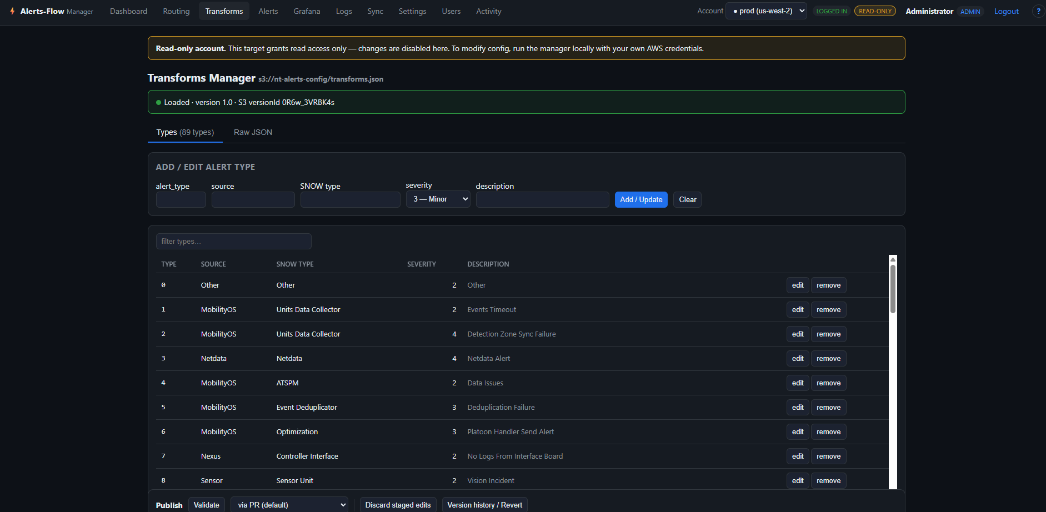Click the s3://nt-alerts-config/transforms.json path
Viewport: 1046px width, 512px height.
coord(321,79)
